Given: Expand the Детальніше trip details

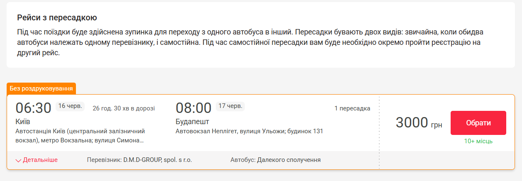Looking at the screenshot, I should click(40, 160).
